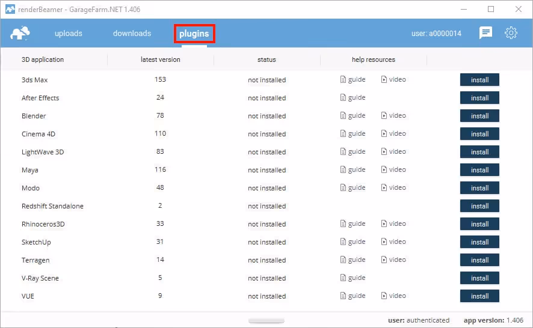533x328 pixels.
Task: Open the Blender guide link
Action: point(353,115)
